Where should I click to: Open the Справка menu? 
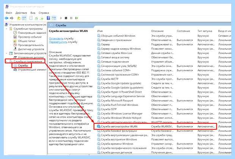pos(44,13)
